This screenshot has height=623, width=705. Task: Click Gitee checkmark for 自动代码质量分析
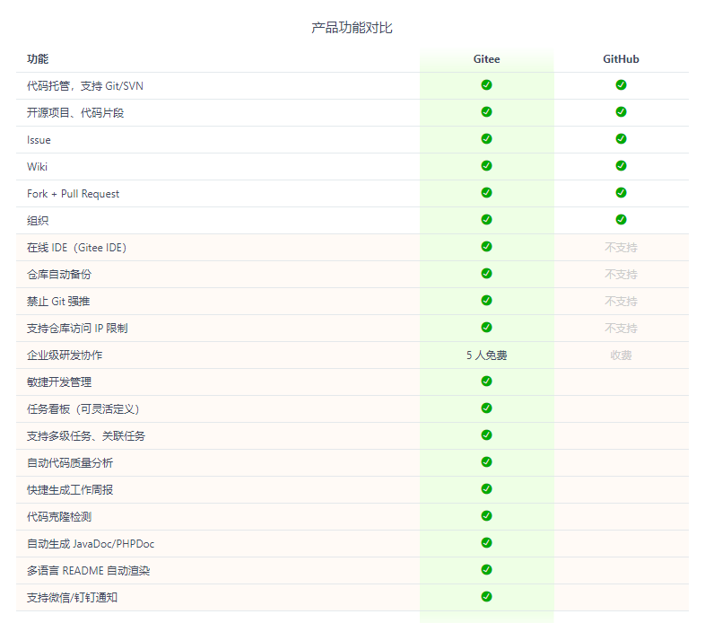(x=486, y=461)
